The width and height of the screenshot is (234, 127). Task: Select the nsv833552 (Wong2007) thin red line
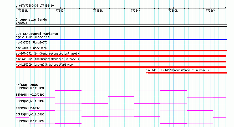[x=121, y=45]
